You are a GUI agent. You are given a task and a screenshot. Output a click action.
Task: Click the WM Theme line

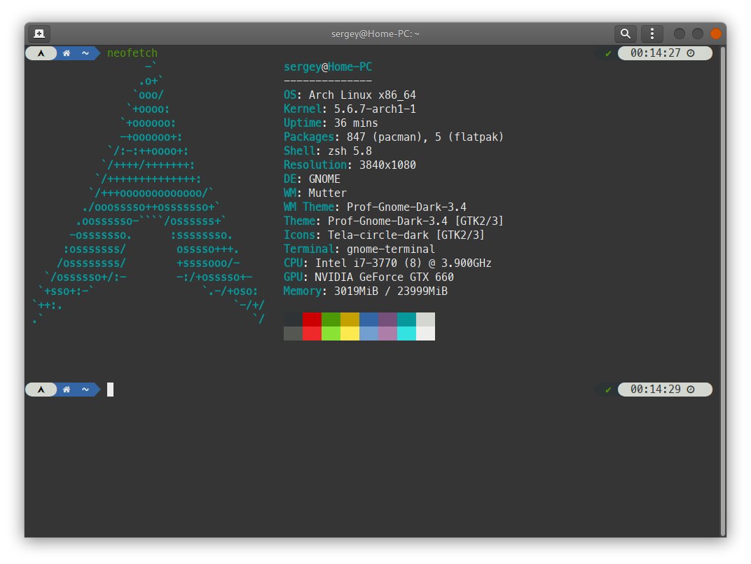(x=375, y=207)
